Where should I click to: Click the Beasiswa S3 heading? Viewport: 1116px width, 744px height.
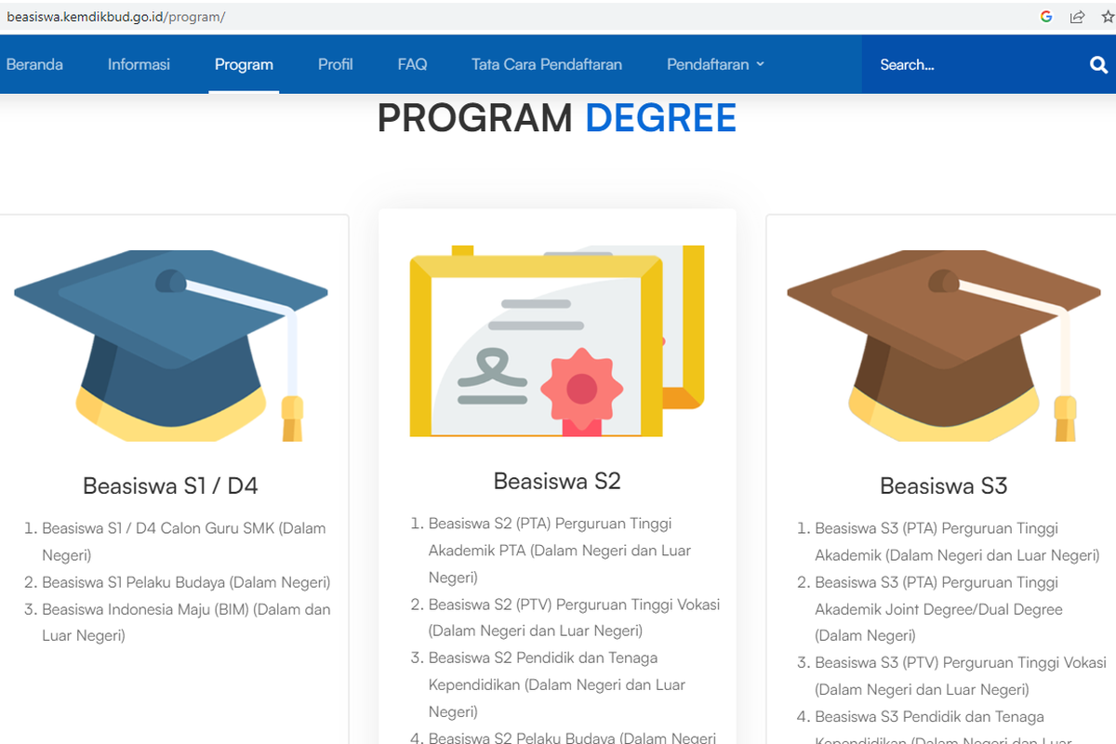pyautogui.click(x=943, y=485)
